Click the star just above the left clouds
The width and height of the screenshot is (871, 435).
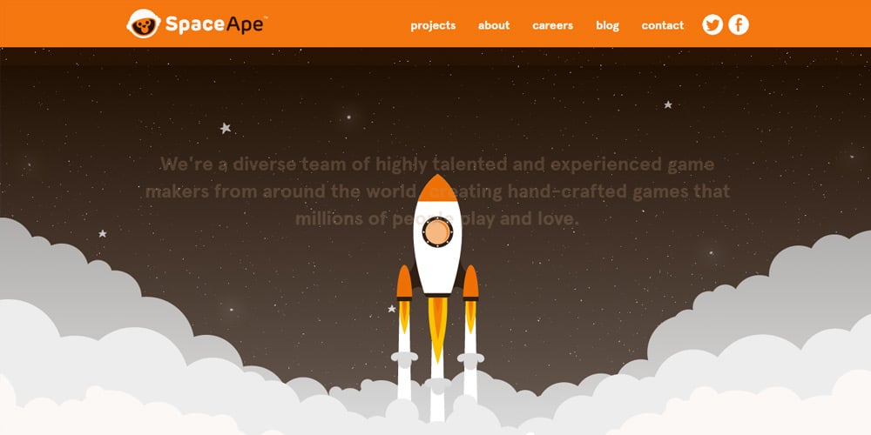click(102, 233)
